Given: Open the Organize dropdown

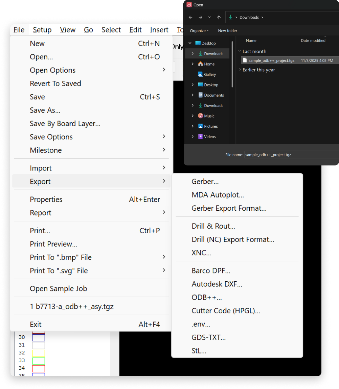Looking at the screenshot, I should pos(199,31).
